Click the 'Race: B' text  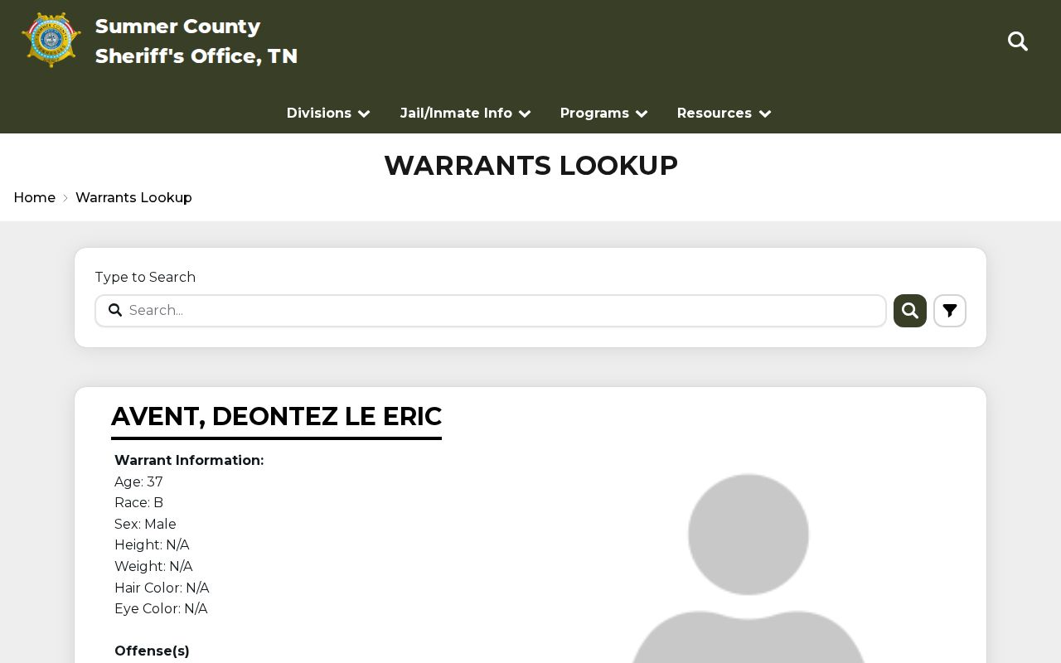coord(138,503)
